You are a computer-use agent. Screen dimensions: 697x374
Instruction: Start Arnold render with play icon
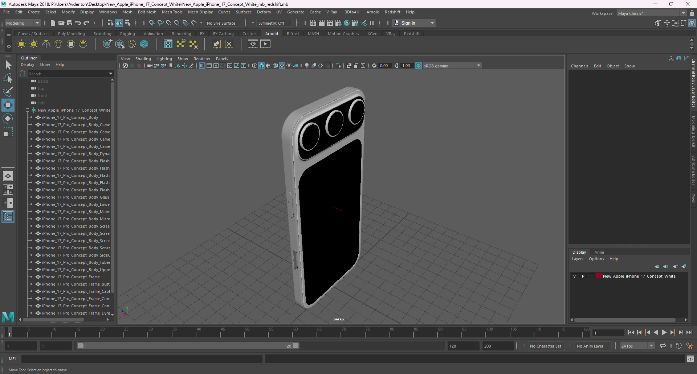pyautogui.click(x=265, y=44)
